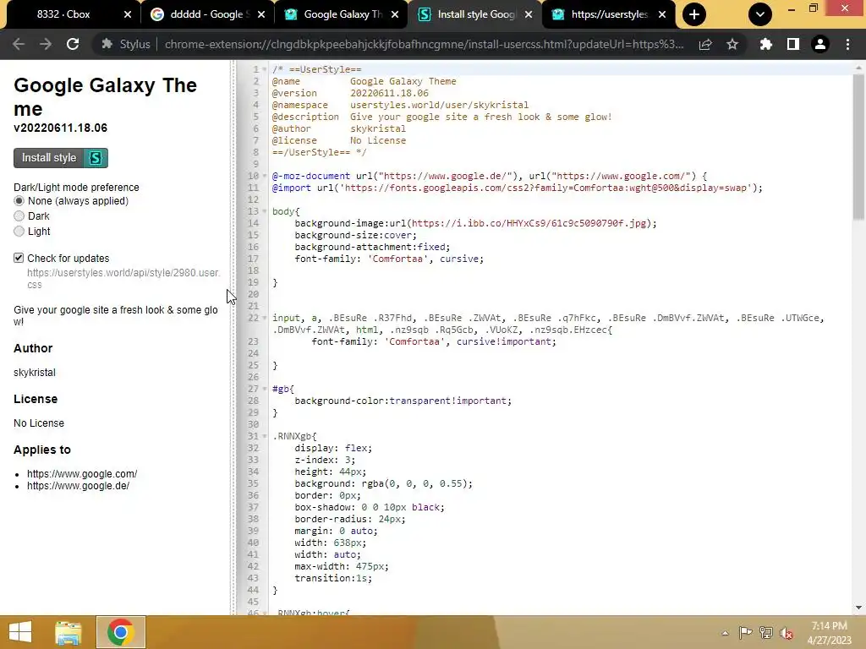The width and height of the screenshot is (866, 649).
Task: Open the Chrome three-dot menu
Action: 847,44
